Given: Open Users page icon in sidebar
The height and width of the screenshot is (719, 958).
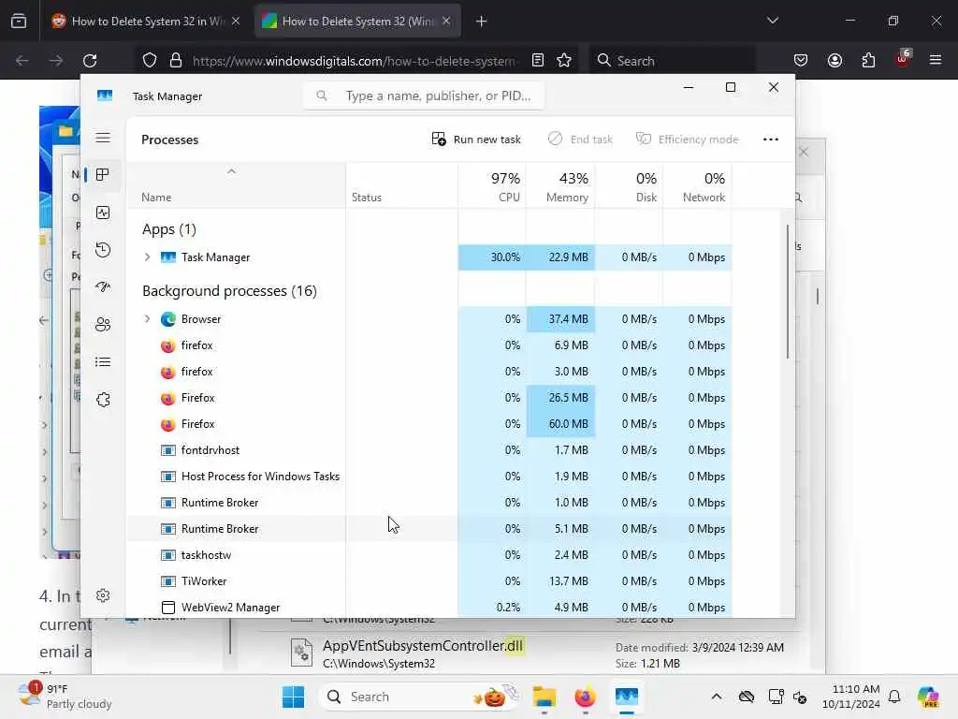Looking at the screenshot, I should pos(103,325).
